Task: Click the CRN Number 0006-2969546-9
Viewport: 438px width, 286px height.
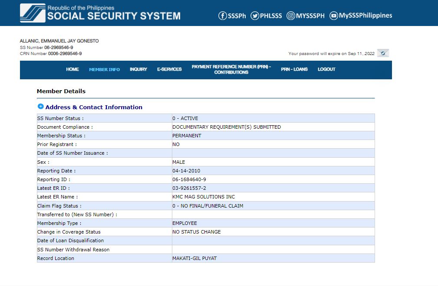Action: pos(65,54)
